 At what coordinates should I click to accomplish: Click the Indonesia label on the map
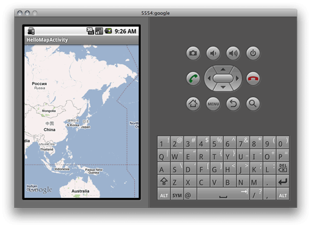click(x=62, y=169)
